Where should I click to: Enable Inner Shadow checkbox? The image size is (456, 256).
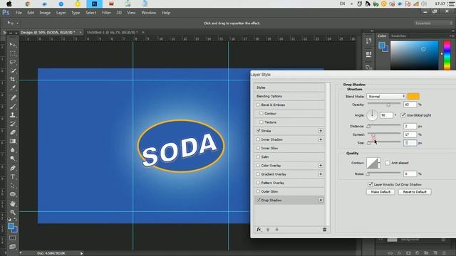[x=258, y=139]
